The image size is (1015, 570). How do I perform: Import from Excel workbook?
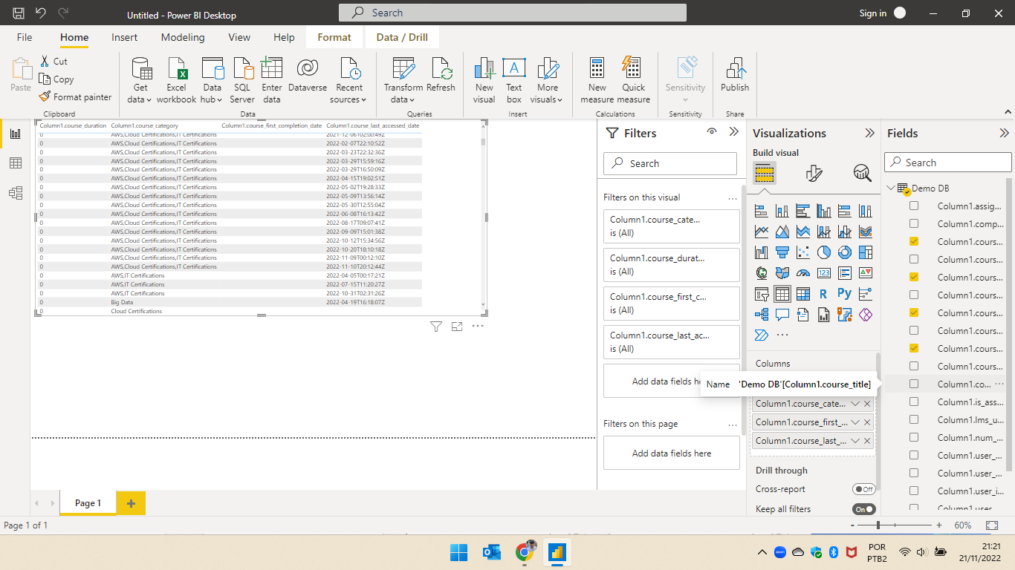tap(177, 80)
